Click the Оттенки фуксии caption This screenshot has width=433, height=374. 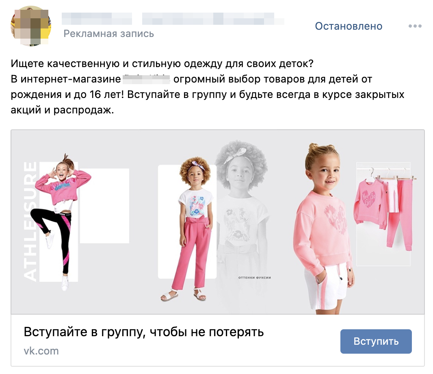(255, 278)
